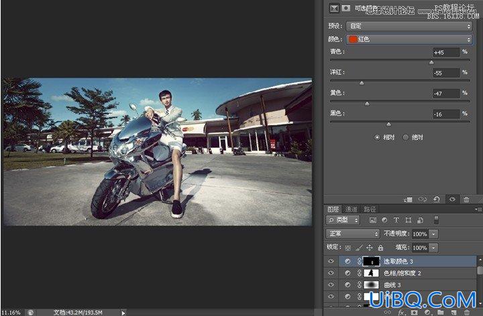
Task: Click the smart object filter icon
Action: click(x=420, y=220)
